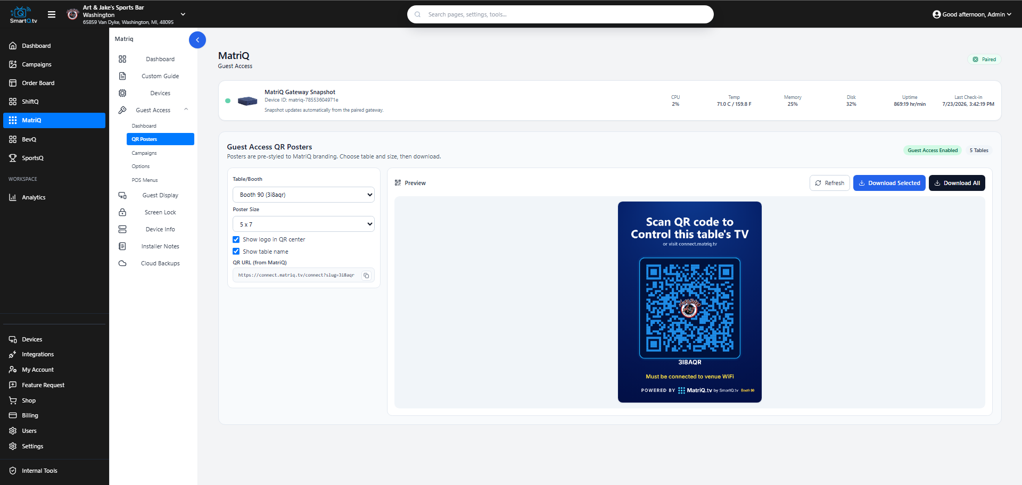Open Guest Access Options sub-item

click(x=160, y=166)
